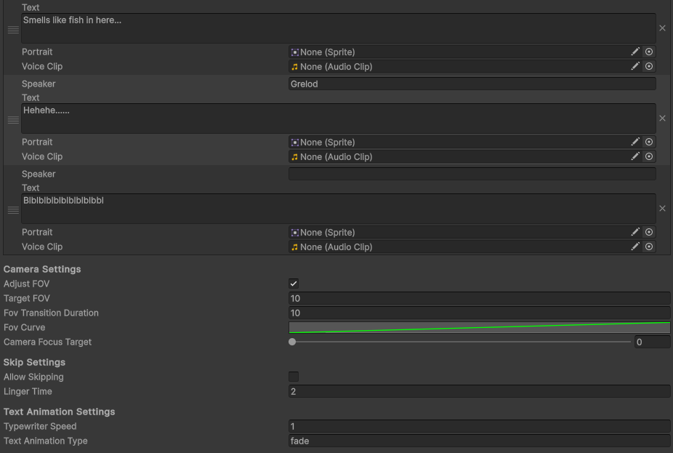Remove the Hehehe dialogue entry with X
The image size is (673, 453).
point(662,118)
